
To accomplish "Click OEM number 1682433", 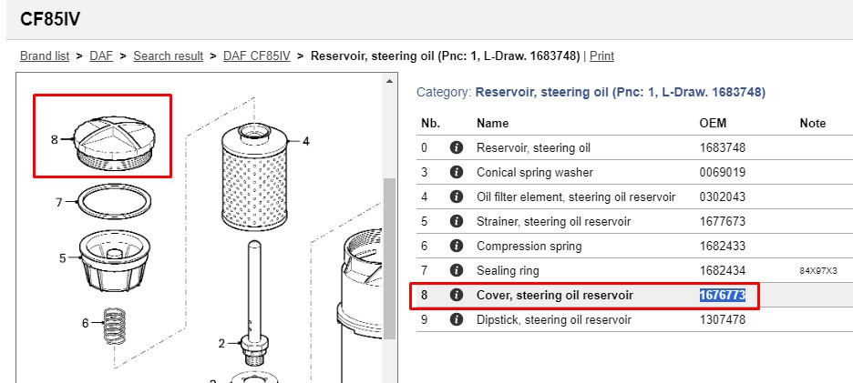I will 723,246.
